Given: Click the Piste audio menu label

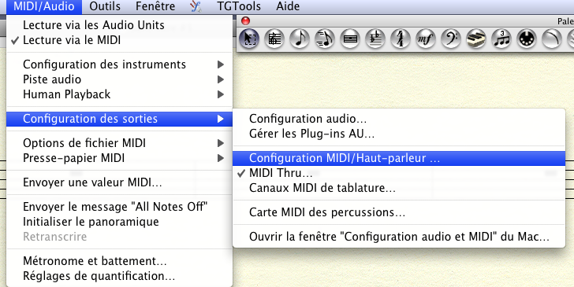Looking at the screenshot, I should point(52,79).
